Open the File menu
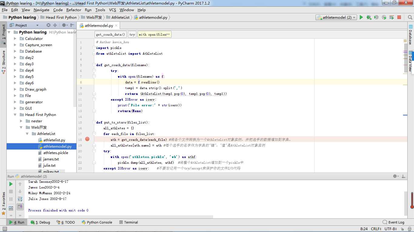 [5, 10]
